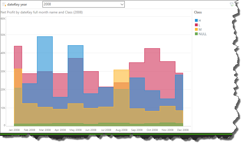Click the dateKey year slicer label
This screenshot has width=245, height=146.
[x=18, y=4]
